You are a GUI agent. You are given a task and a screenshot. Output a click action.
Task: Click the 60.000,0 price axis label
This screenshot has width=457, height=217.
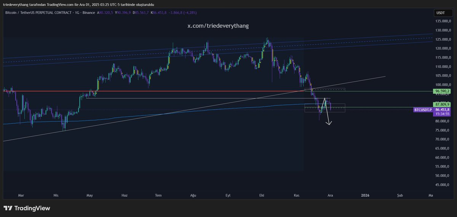coord(442,158)
